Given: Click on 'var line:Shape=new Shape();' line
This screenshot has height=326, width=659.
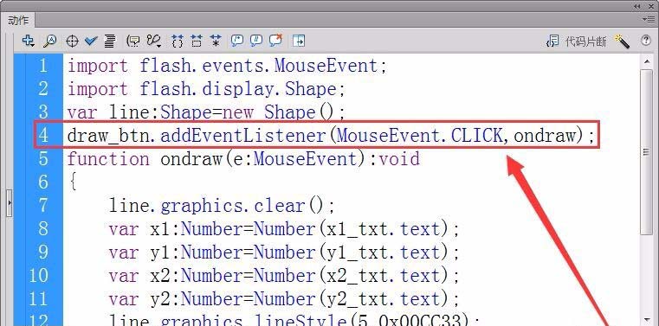Looking at the screenshot, I should point(206,112).
